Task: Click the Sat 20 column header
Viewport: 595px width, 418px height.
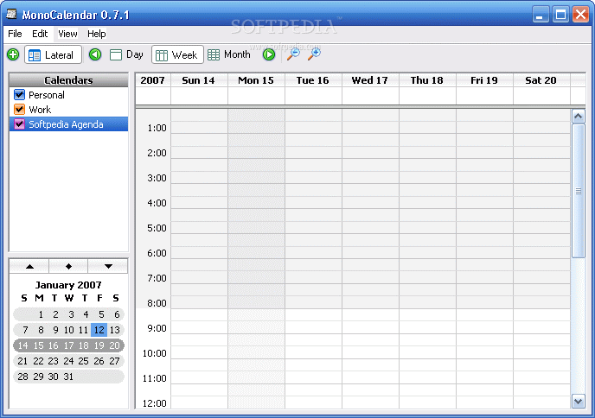Action: click(541, 80)
